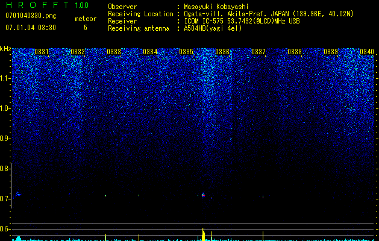Click antenna value A504HB(yagi 4el)
Image resolution: width=379 pixels, height=241 pixels.
pyautogui.click(x=213, y=28)
